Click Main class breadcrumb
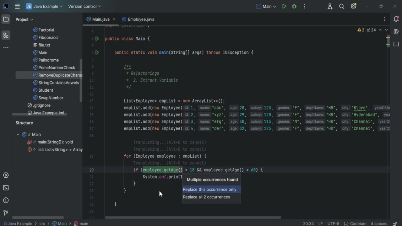 pos(60,223)
